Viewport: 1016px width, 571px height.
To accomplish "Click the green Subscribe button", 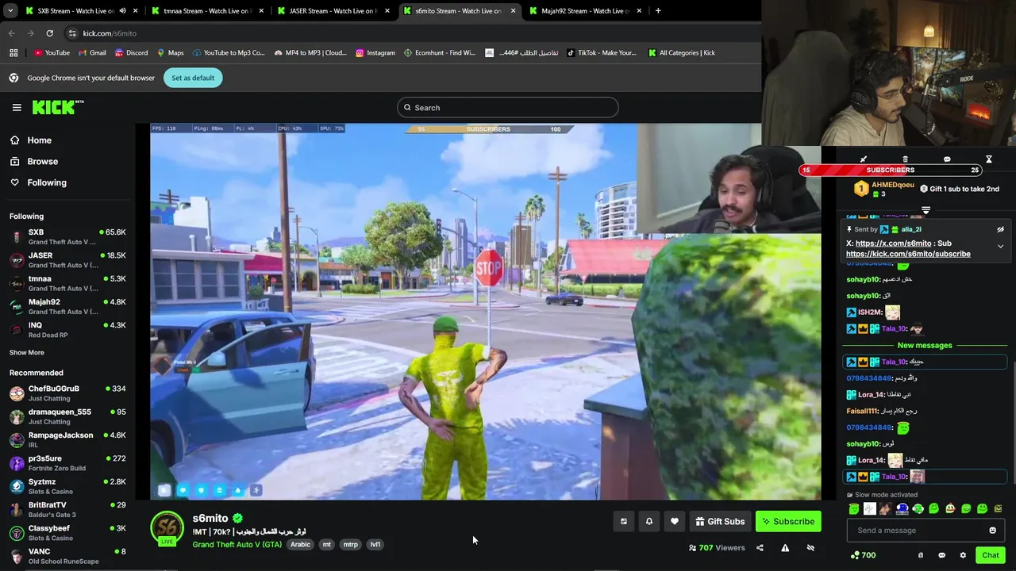I will tap(788, 521).
